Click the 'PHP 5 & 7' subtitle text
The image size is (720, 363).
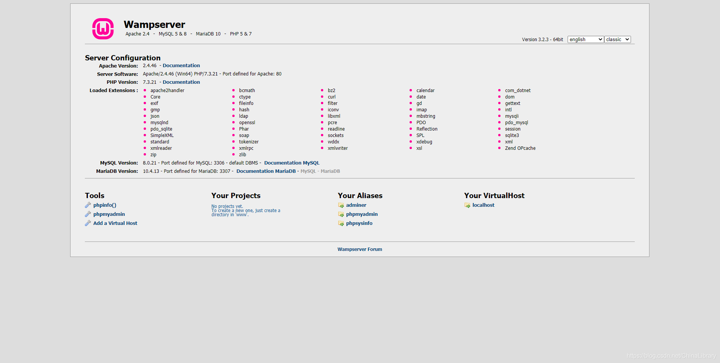pyautogui.click(x=241, y=34)
